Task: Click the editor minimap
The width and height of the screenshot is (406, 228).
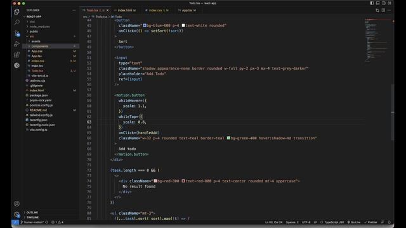Action: 377,40
